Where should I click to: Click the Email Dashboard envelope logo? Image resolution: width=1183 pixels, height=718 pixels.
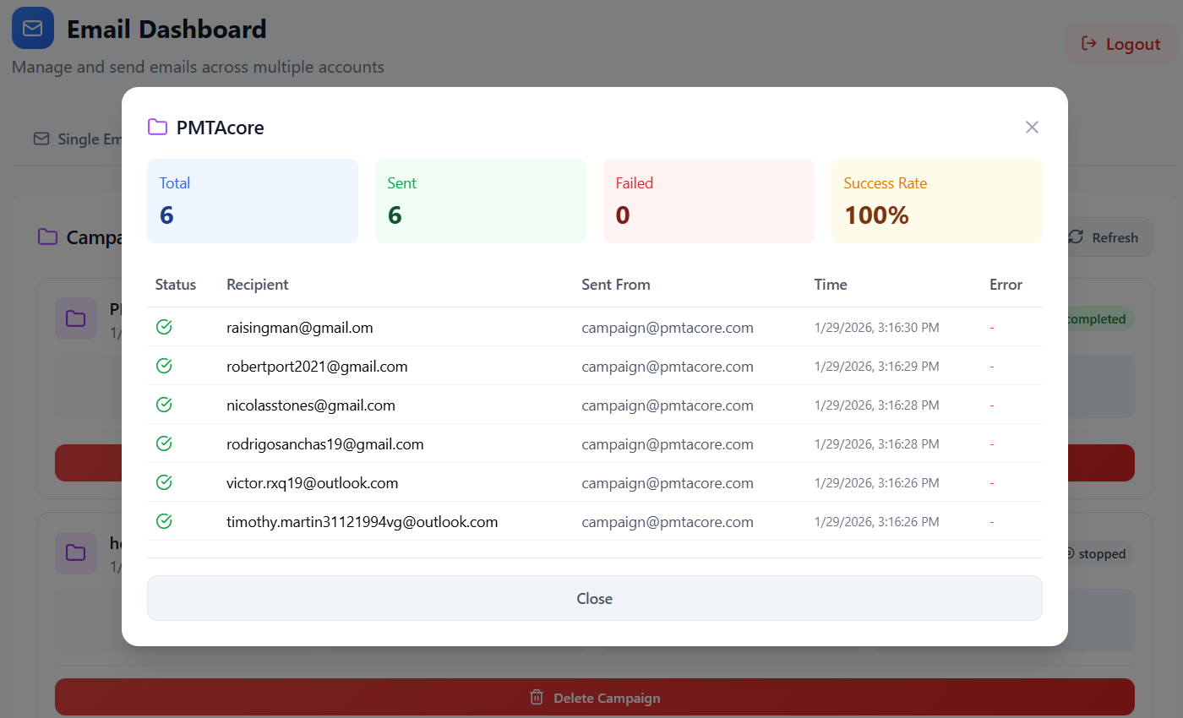32,28
